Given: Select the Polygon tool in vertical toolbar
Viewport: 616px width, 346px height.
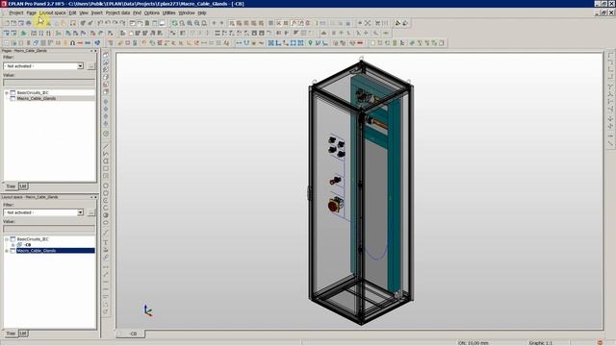Looking at the screenshot, I should (x=106, y=161).
